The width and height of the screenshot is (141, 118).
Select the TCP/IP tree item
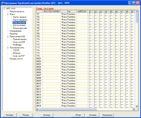tap(16, 50)
